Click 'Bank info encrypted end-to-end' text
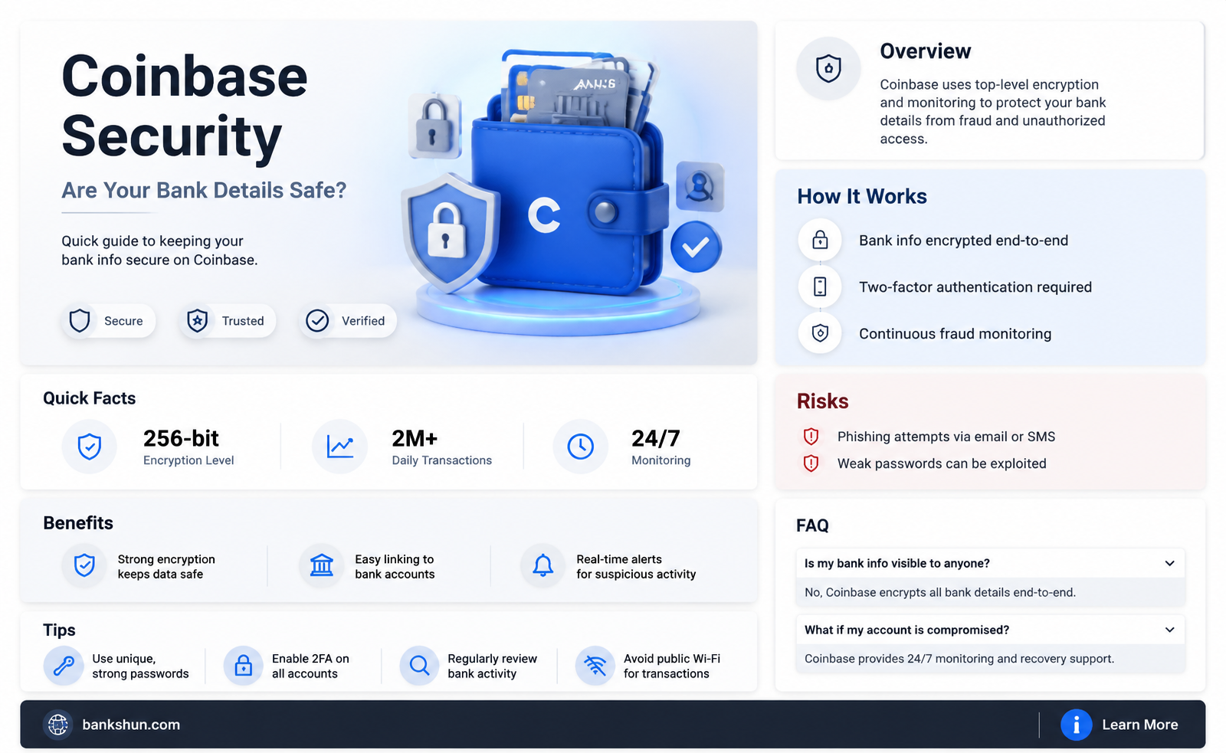The image size is (1226, 753). click(963, 241)
